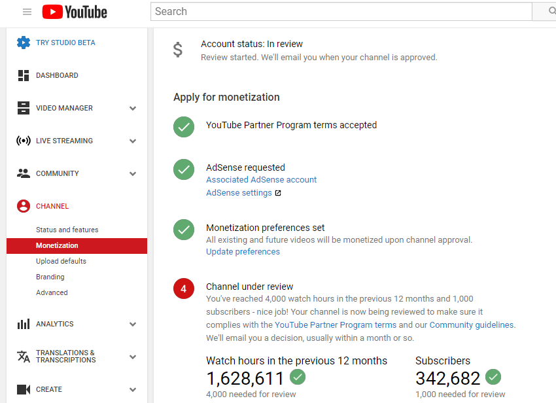Expand the Live Streaming section
Image resolution: width=556 pixels, height=403 pixels.
coord(133,141)
